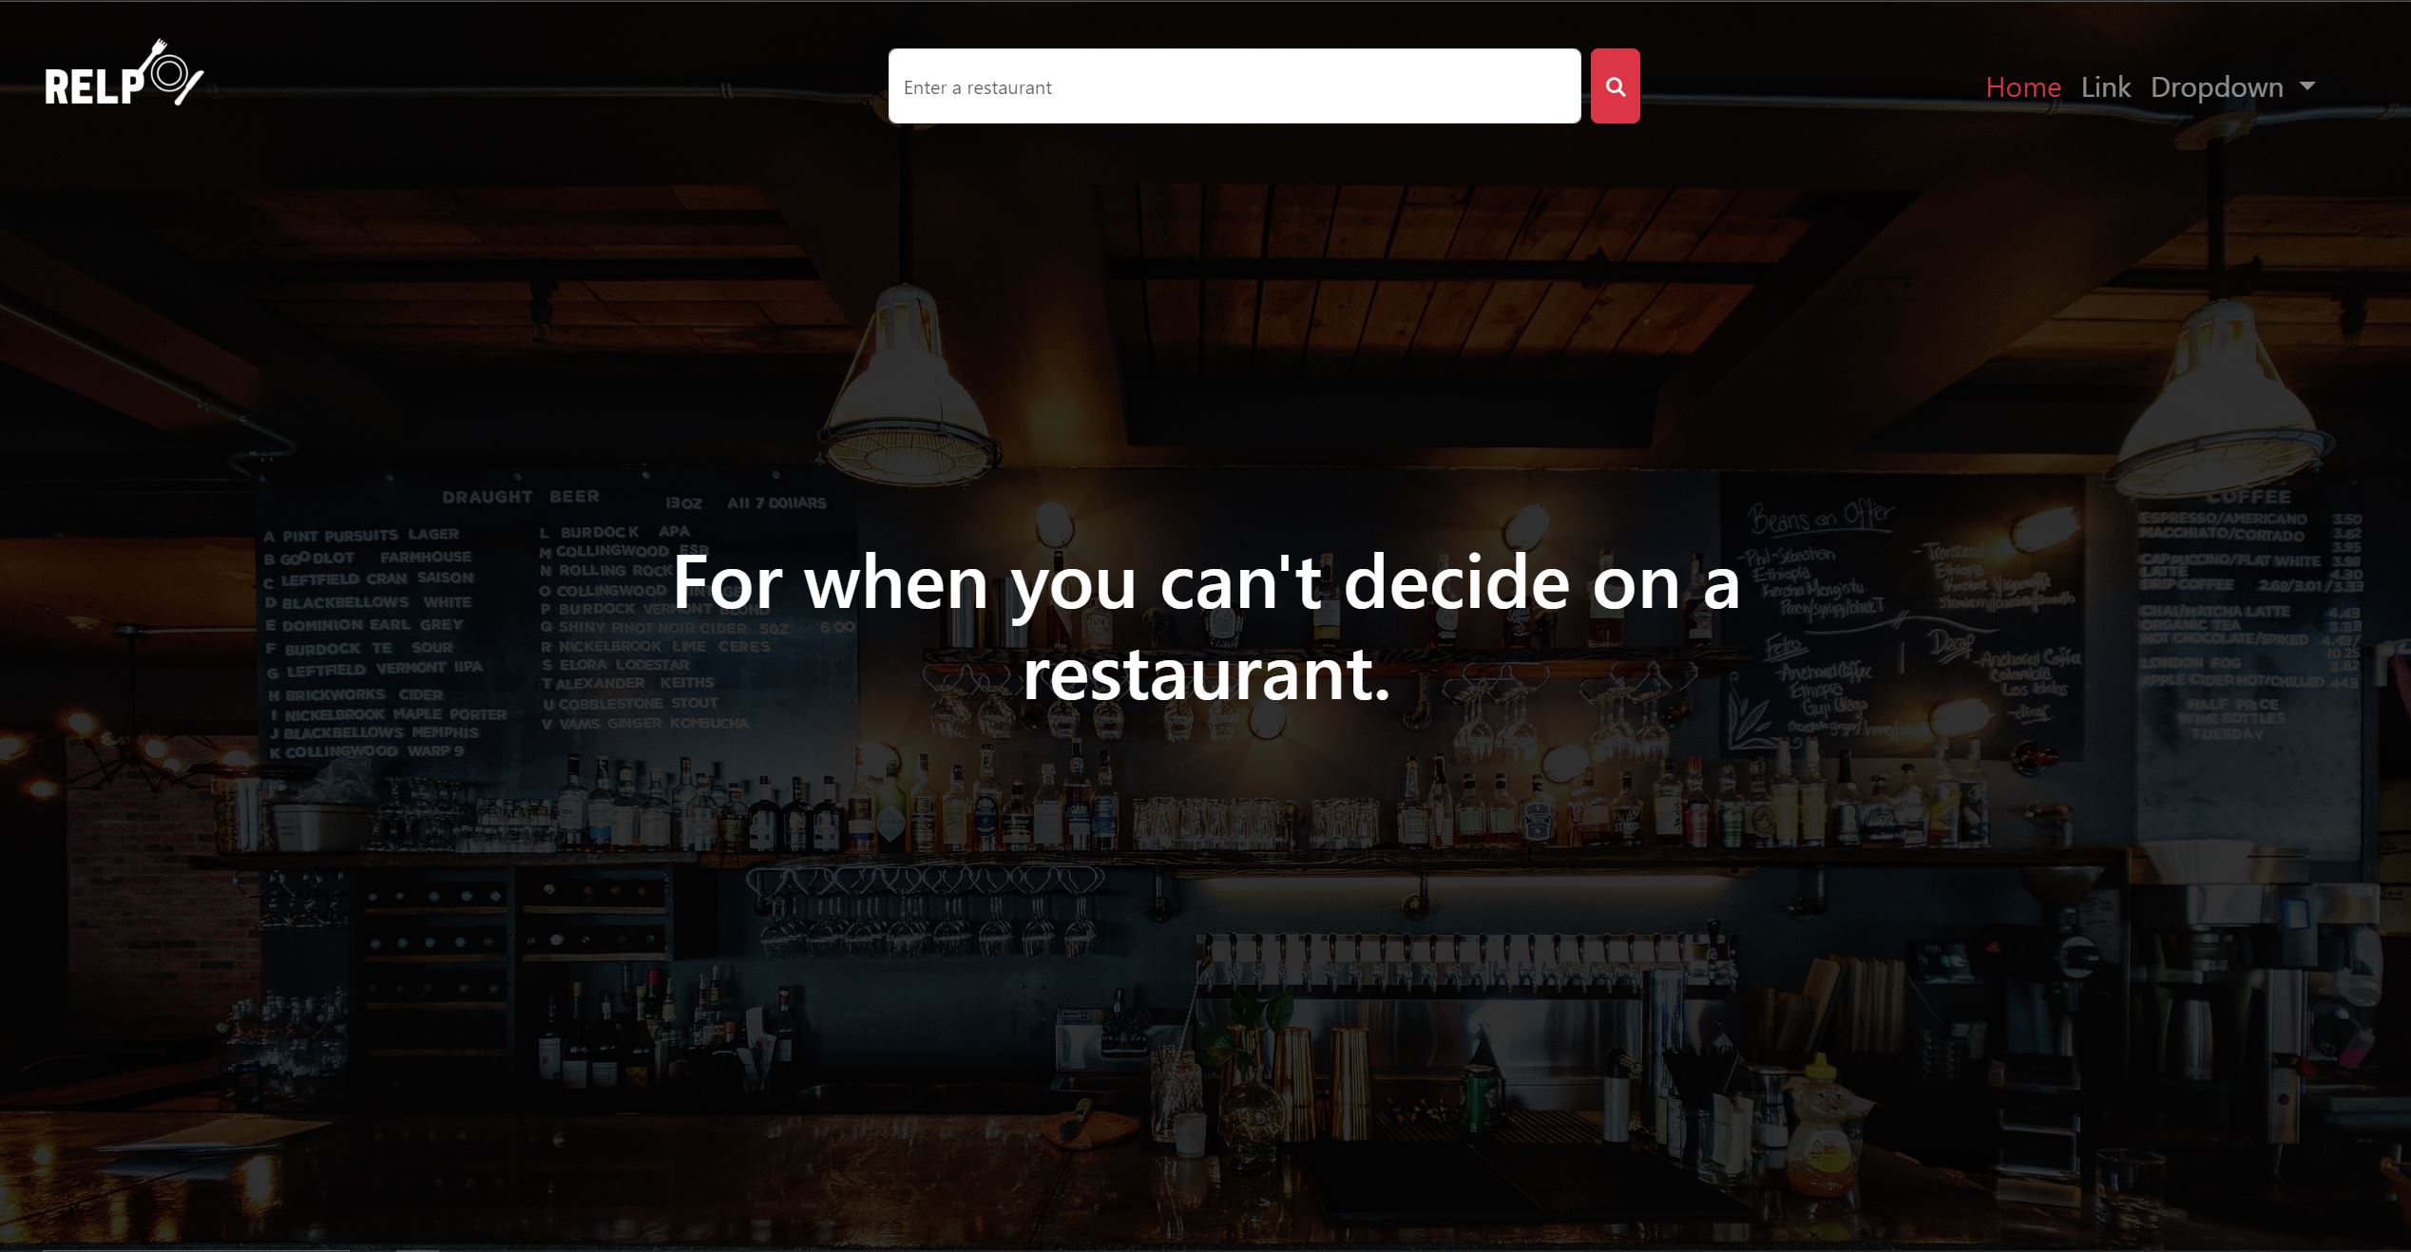
Task: Open the Home navigation link
Action: 2023,87
